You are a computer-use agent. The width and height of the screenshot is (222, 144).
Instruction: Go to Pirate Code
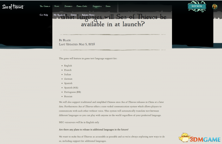click(x=82, y=6)
